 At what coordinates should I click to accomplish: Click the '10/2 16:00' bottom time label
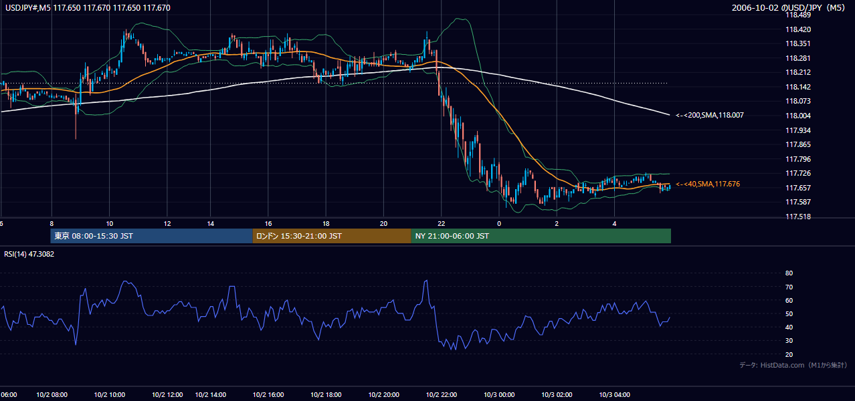pos(268,394)
